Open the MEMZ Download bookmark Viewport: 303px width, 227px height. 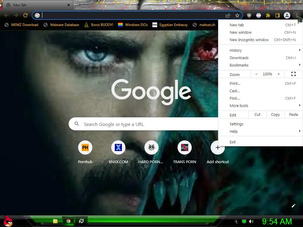21,25
